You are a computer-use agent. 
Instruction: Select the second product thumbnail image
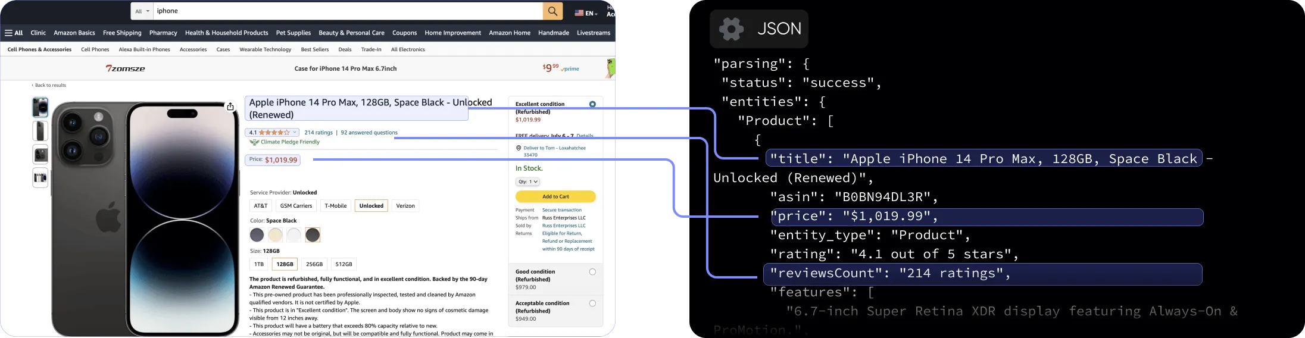tap(40, 131)
